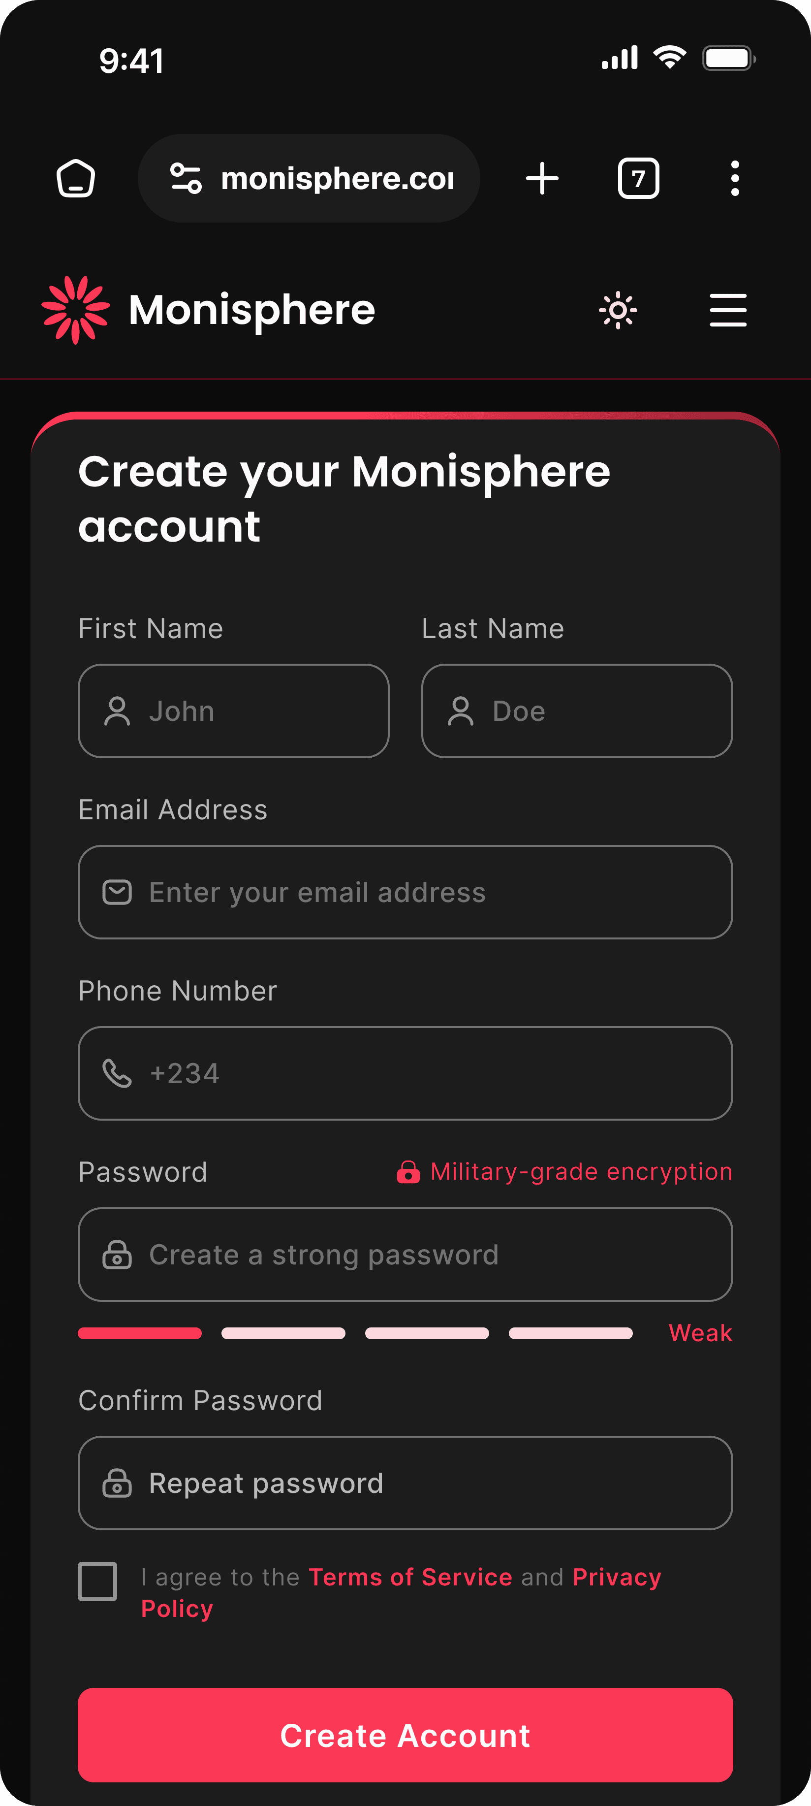Image resolution: width=811 pixels, height=1806 pixels.
Task: Focus the Repeat password input field
Action: point(405,1483)
